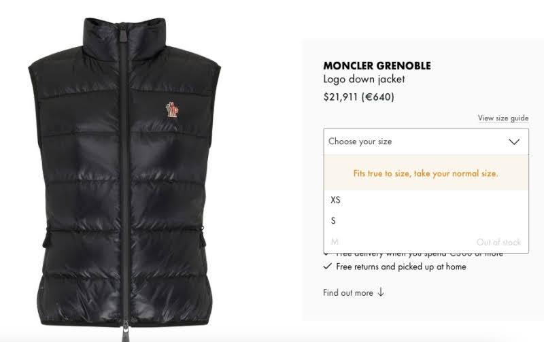Image resolution: width=544 pixels, height=342 pixels.
Task: Click the down arrow beside Find out more
Action: (381, 292)
